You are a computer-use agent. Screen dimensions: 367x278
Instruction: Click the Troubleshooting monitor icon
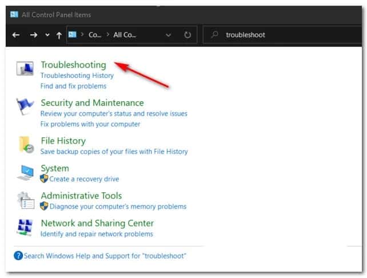tap(25, 69)
